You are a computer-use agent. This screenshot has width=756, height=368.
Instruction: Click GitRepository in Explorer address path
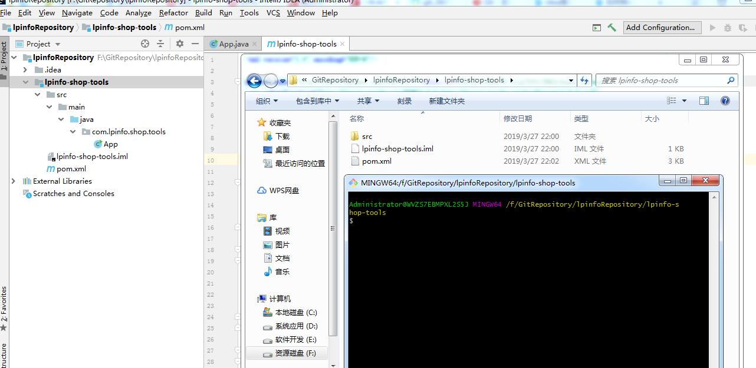(335, 80)
